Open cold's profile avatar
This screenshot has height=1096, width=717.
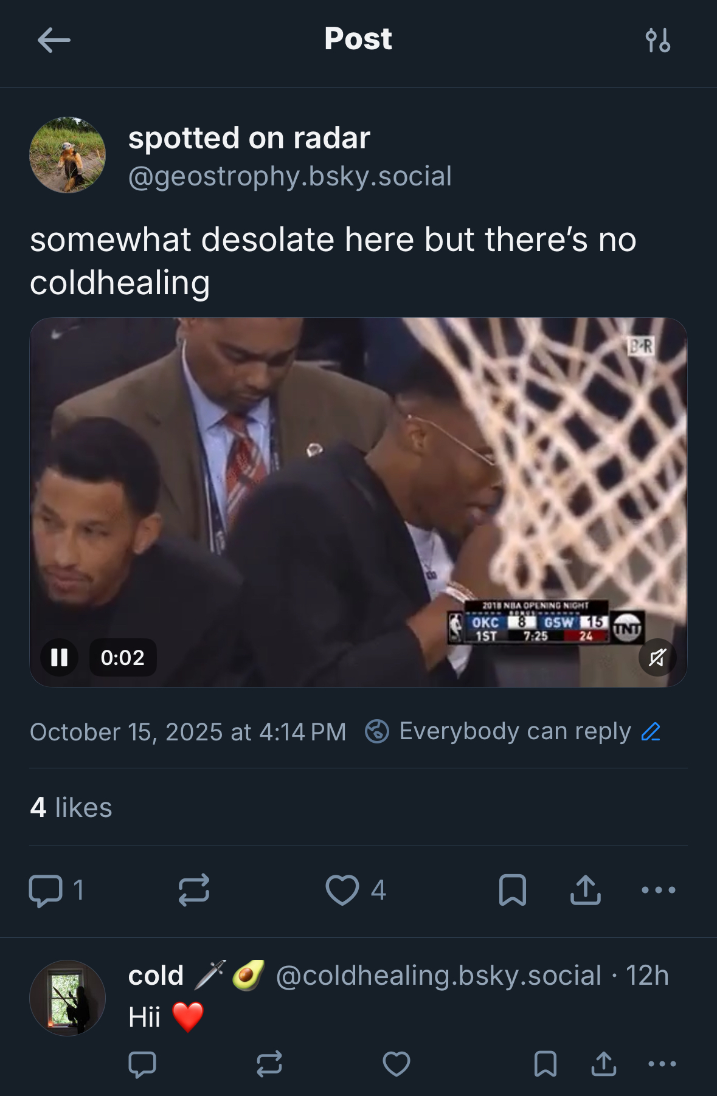(x=68, y=998)
